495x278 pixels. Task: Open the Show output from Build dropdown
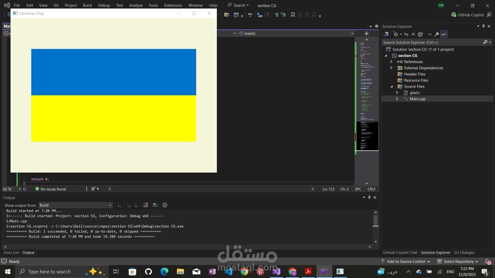pyautogui.click(x=75, y=205)
